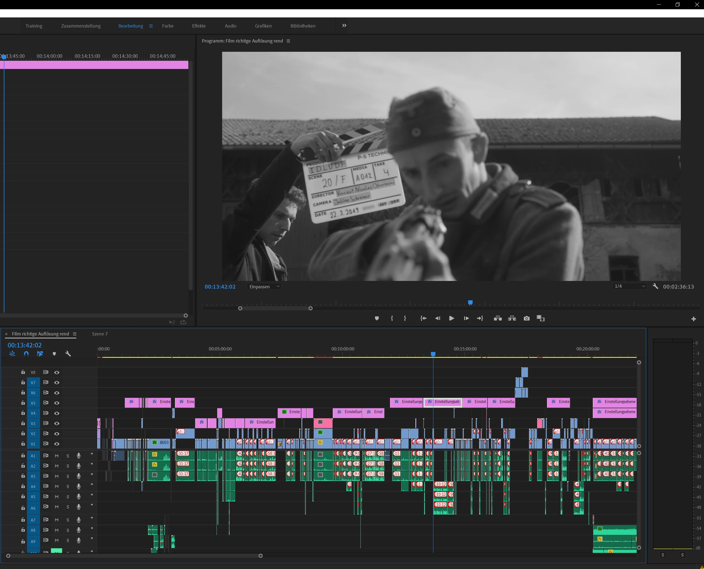This screenshot has width=704, height=569.
Task: Click the Program monitor settings wrench
Action: [655, 286]
